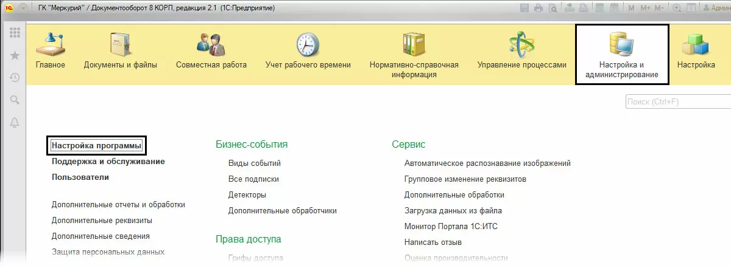Click the zoom magnifier plus icon
Image resolution: width=731 pixels, height=268 pixels.
pyautogui.click(x=677, y=9)
